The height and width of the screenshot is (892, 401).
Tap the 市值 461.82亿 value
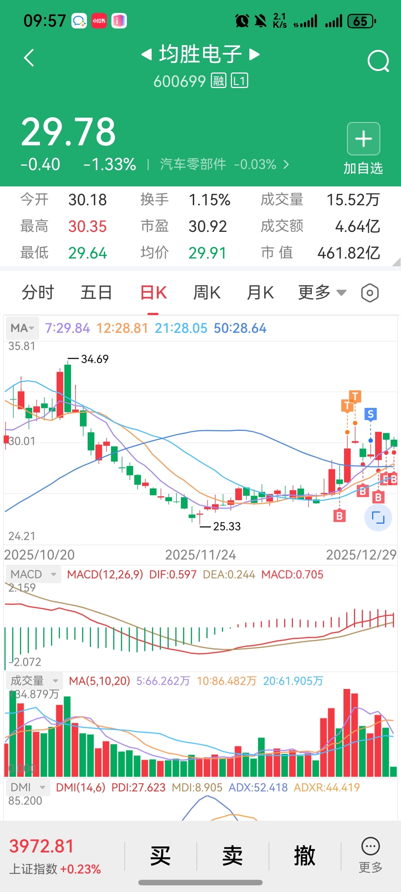(x=349, y=253)
